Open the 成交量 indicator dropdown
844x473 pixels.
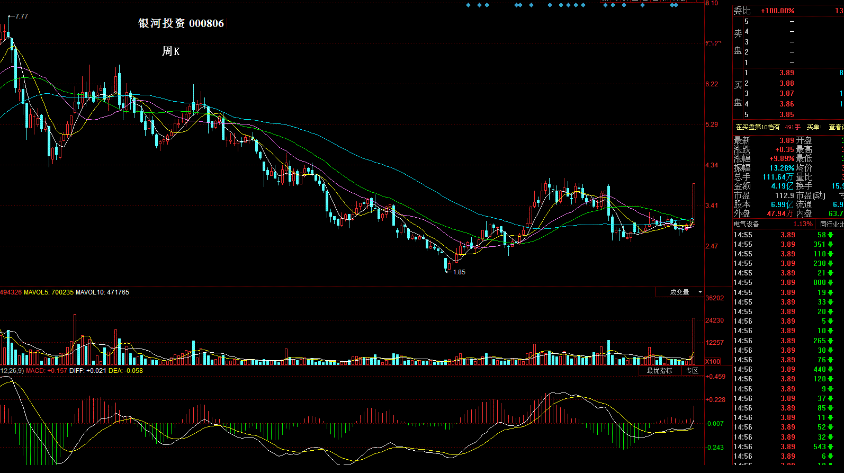click(680, 292)
